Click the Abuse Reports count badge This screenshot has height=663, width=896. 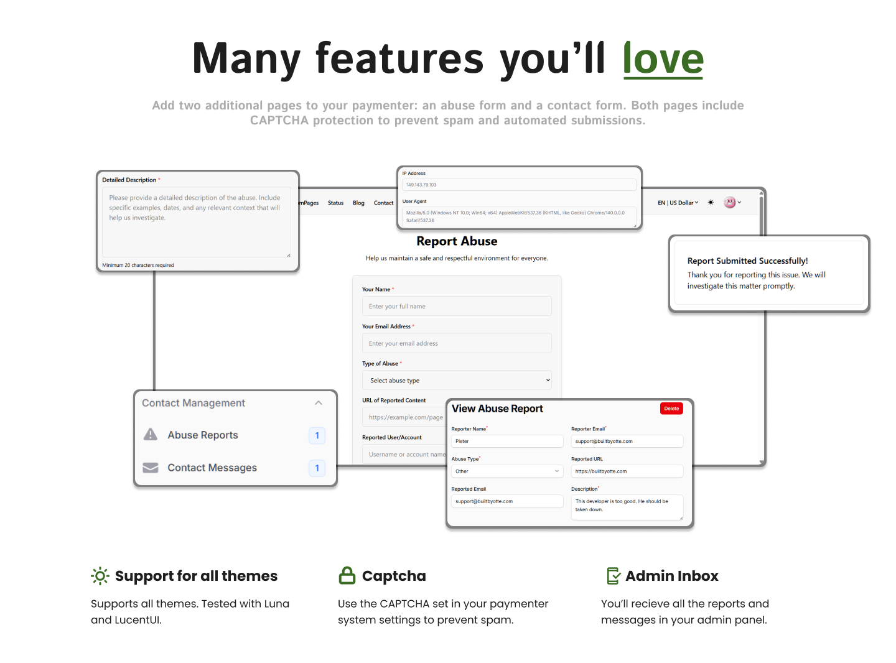317,435
